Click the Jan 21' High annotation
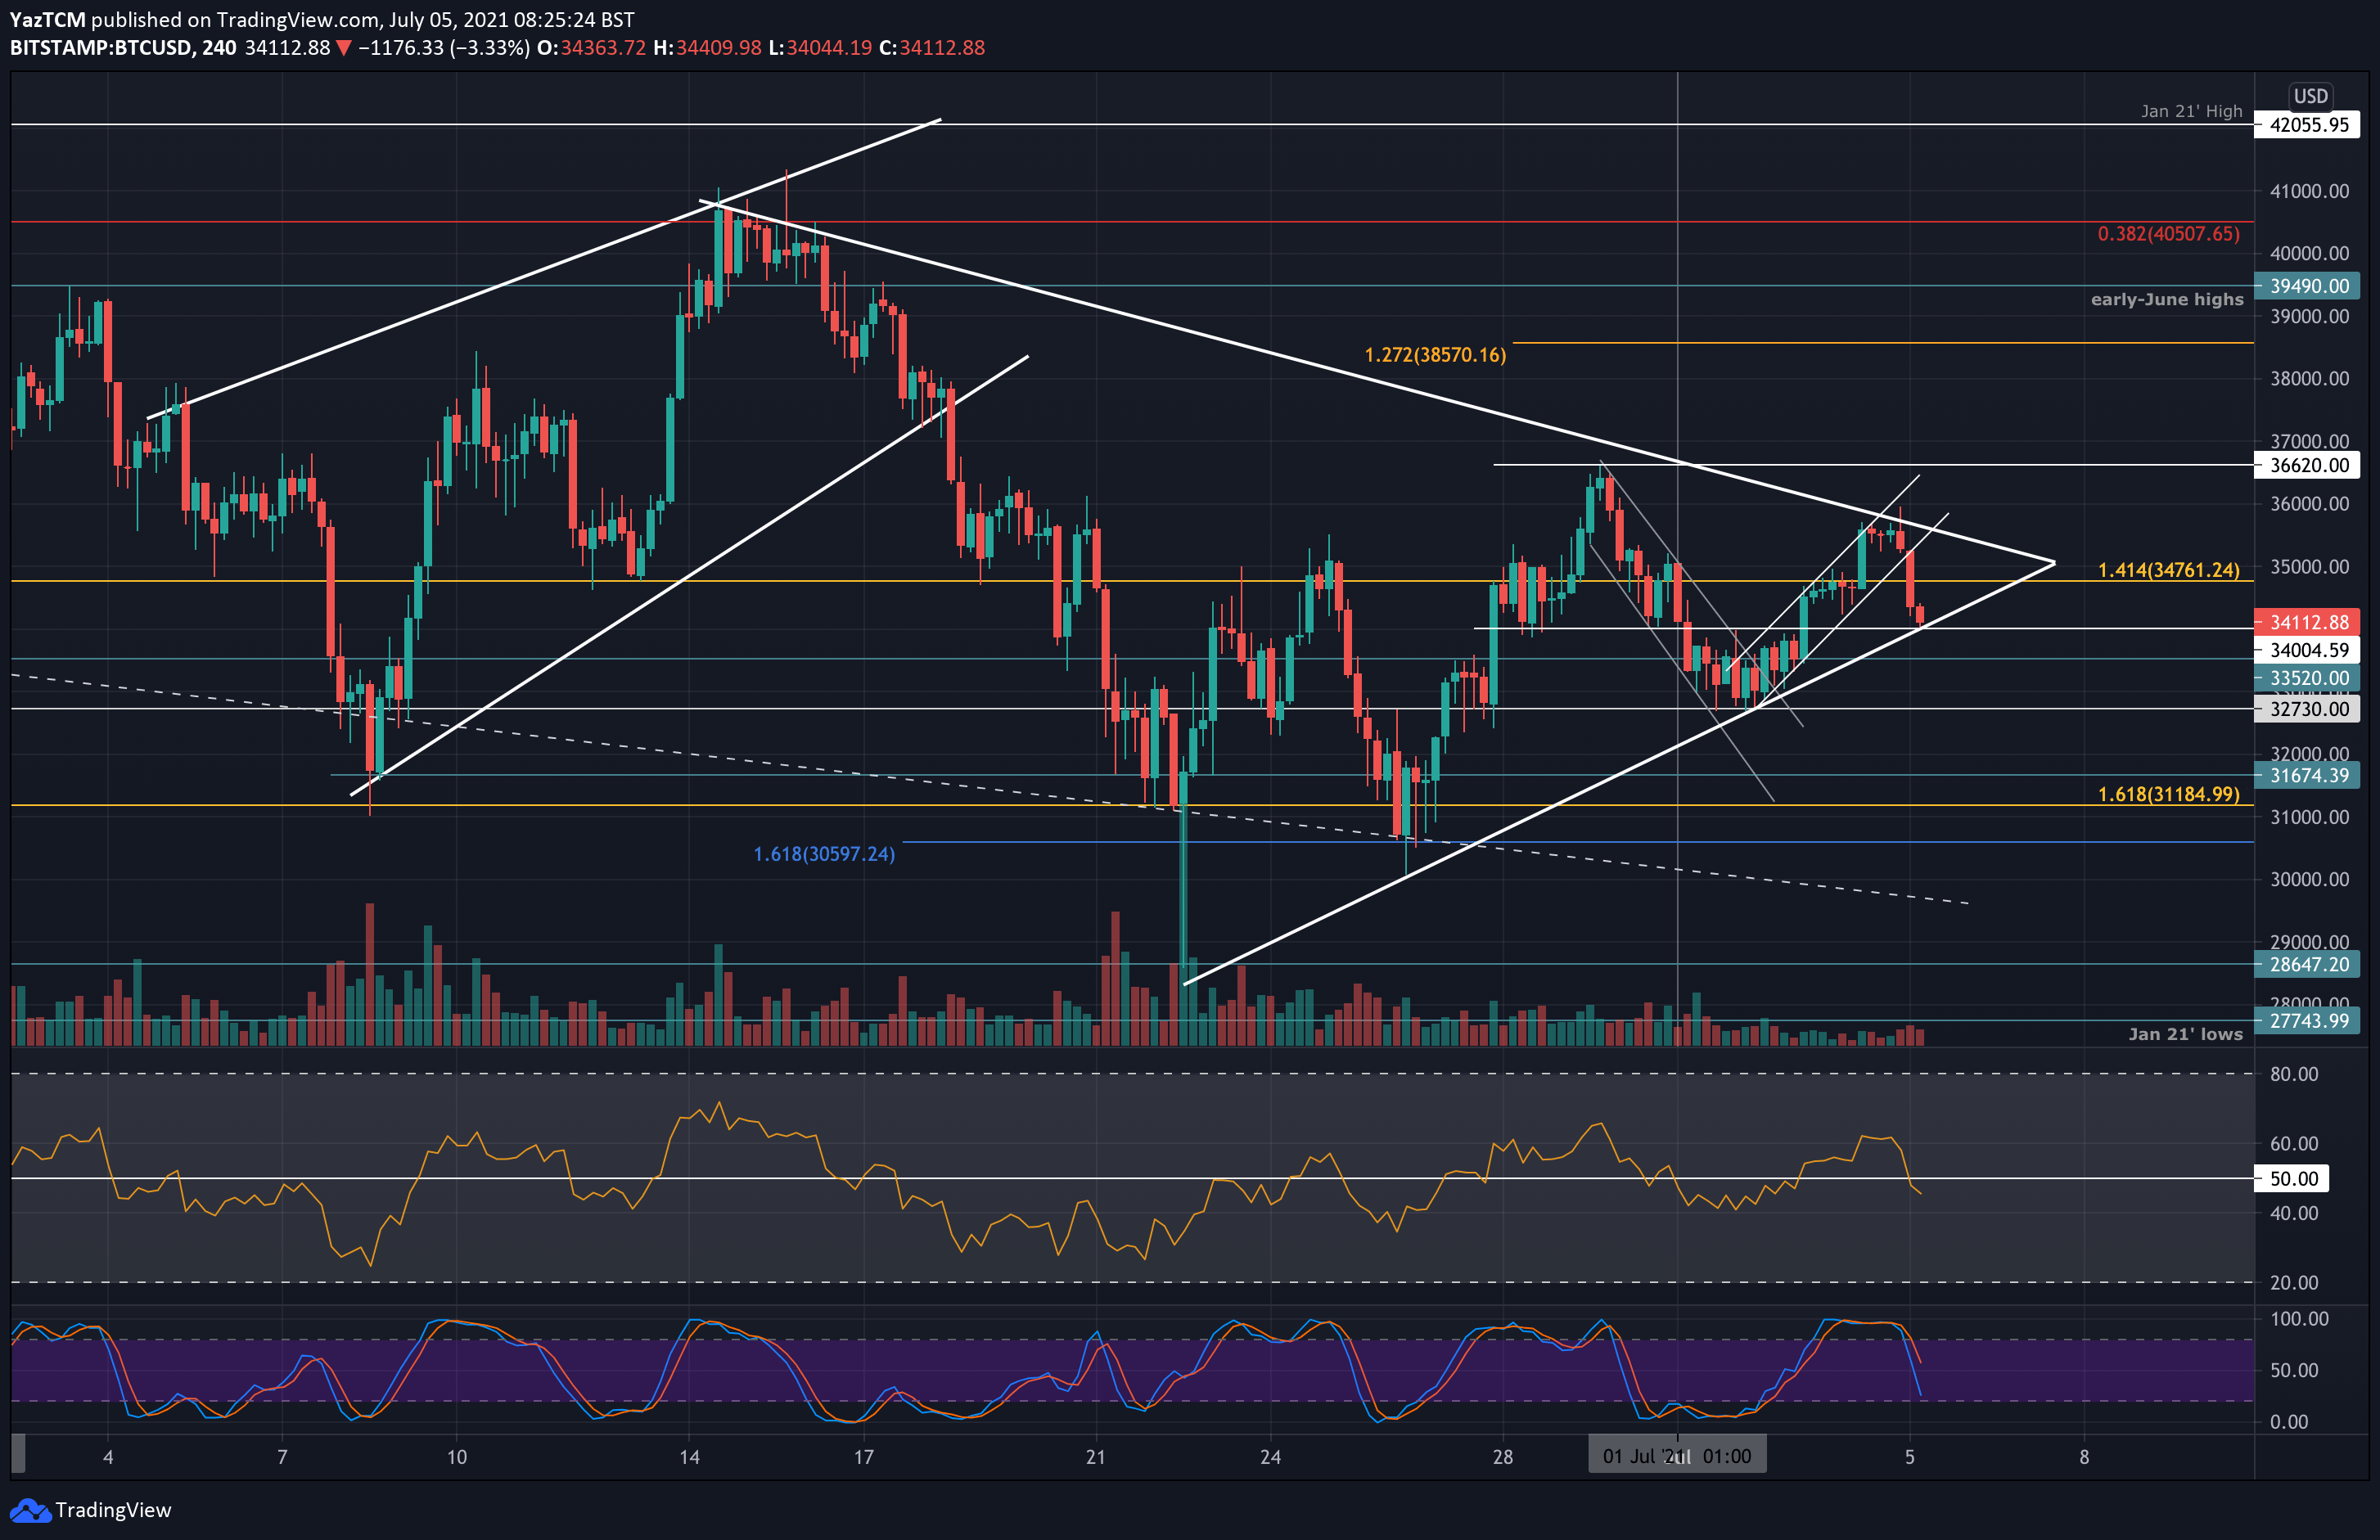The image size is (2380, 1540). [2191, 111]
